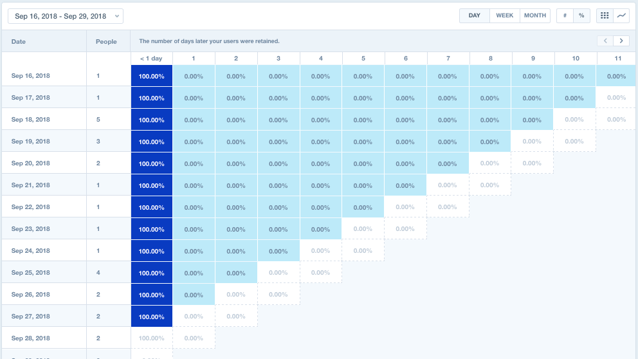
Task: Click the People column header
Action: (106, 42)
